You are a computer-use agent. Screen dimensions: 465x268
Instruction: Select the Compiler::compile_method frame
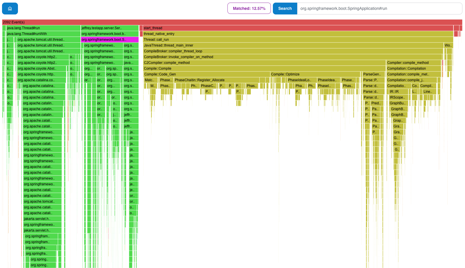[414, 63]
